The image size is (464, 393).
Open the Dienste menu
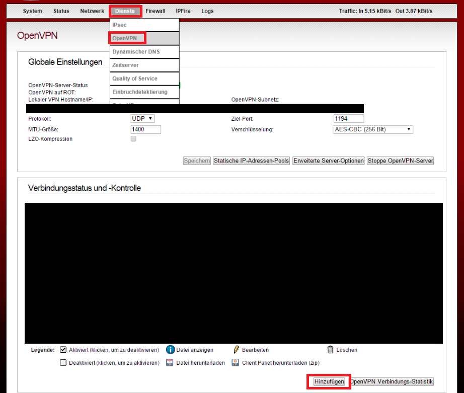(x=125, y=11)
